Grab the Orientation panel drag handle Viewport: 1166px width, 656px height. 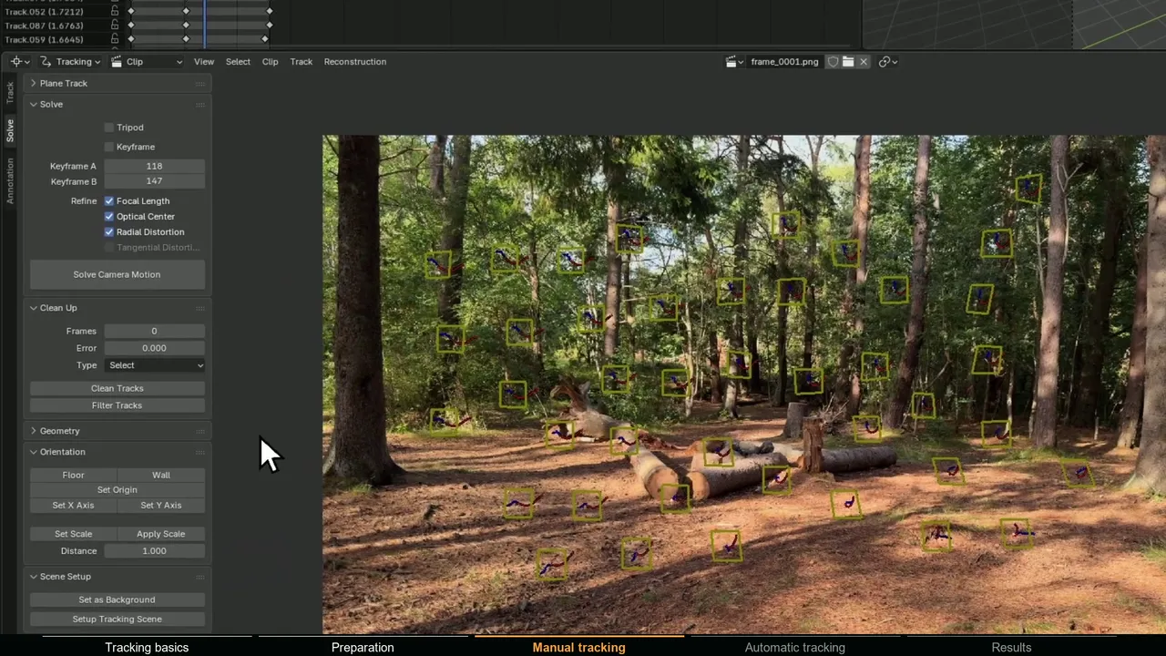[x=199, y=452]
